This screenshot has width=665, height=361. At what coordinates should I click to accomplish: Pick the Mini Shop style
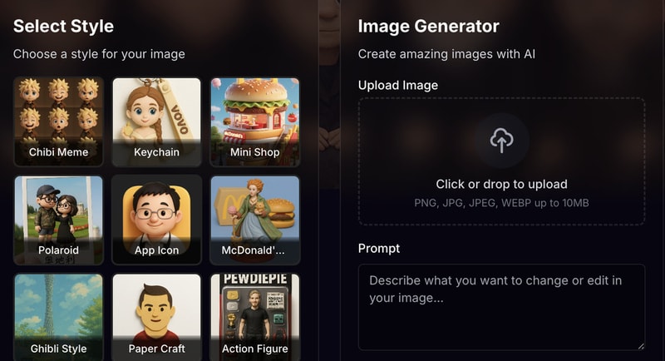point(255,121)
